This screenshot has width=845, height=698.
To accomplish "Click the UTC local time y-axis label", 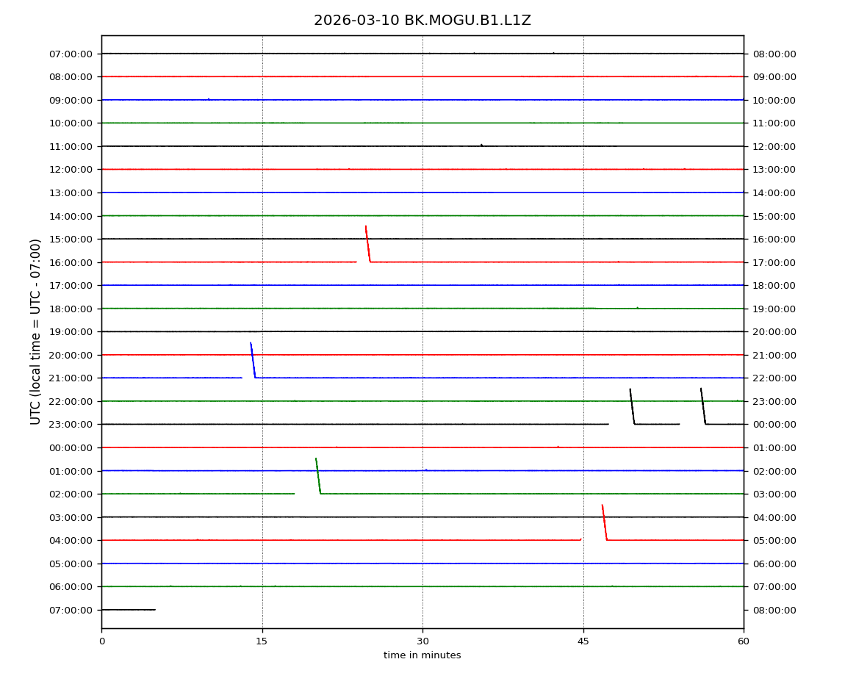I will tap(36, 331).
